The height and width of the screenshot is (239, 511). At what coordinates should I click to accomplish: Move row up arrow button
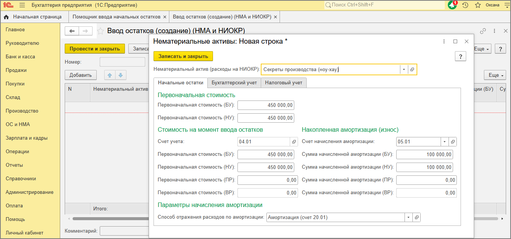(x=110, y=75)
